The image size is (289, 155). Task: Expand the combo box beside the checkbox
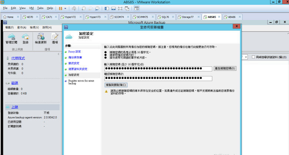(x=246, y=57)
